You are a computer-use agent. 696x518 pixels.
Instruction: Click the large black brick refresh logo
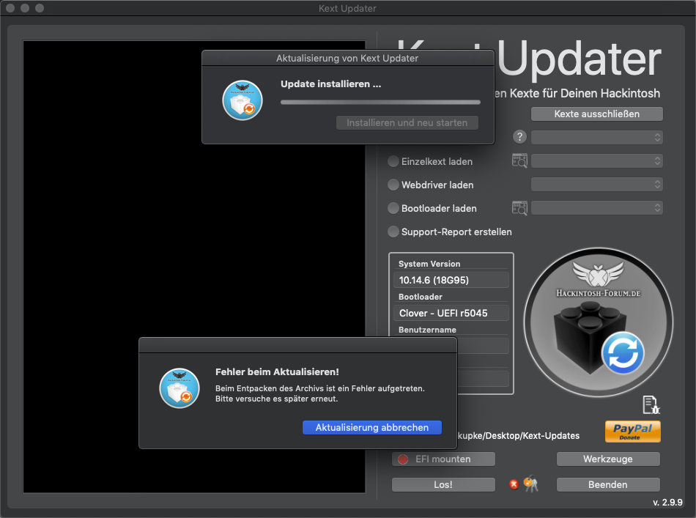click(x=598, y=322)
